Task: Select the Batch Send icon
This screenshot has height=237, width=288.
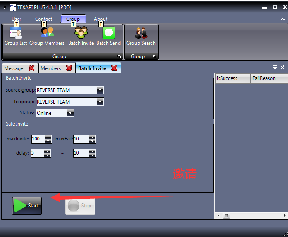Action: click(108, 36)
